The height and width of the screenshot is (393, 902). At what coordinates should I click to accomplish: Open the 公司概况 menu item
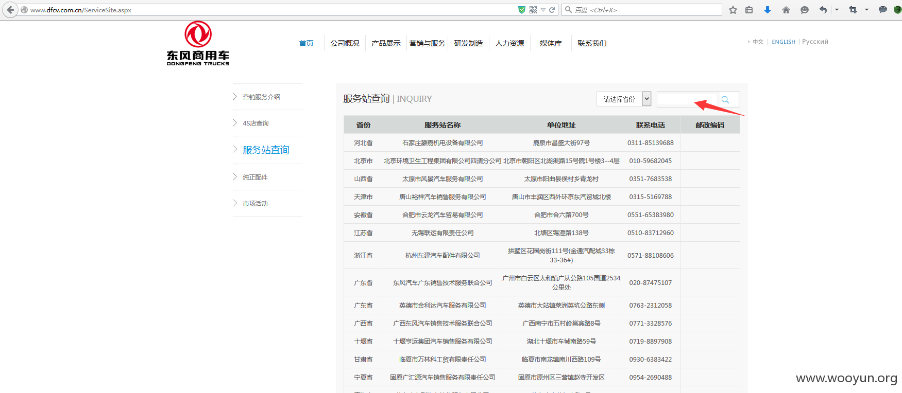tap(345, 43)
